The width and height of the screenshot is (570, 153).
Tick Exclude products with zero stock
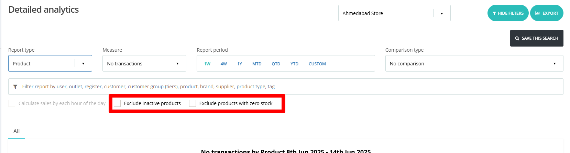(193, 103)
